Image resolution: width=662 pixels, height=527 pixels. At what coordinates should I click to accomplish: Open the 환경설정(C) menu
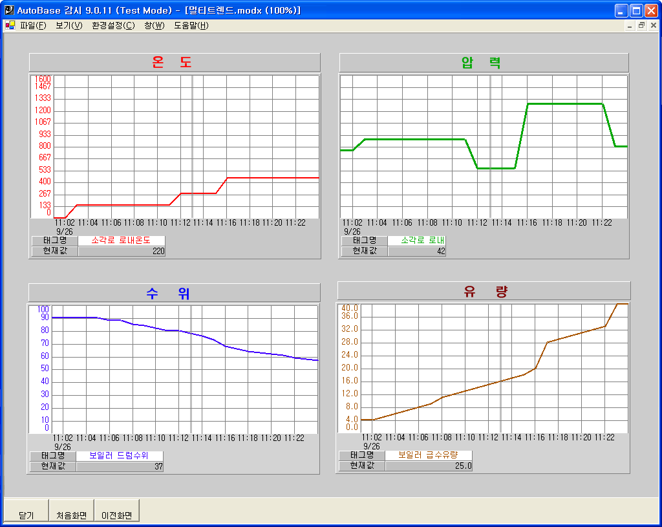coord(113,25)
